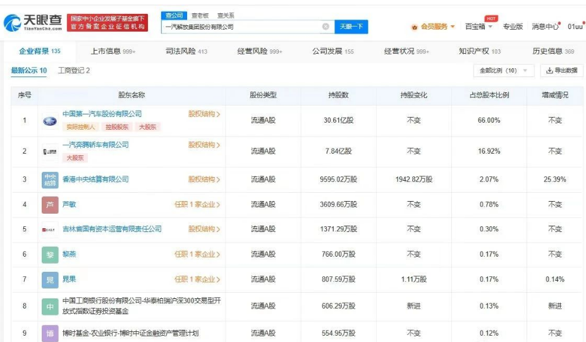Screen dimensions: 586x342
Task: Clear the search box with the X icon
Action: pos(326,27)
